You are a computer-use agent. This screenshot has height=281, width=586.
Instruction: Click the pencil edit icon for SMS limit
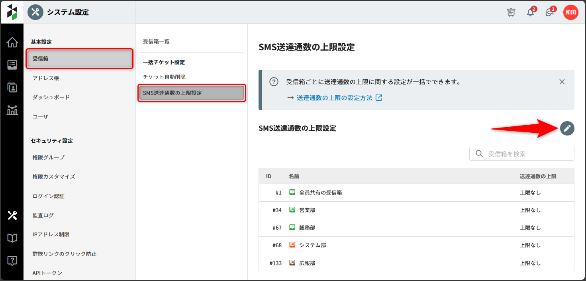(567, 128)
